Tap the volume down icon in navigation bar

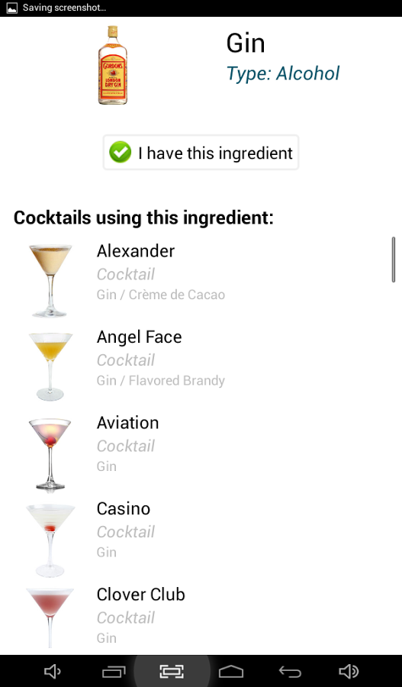click(x=53, y=671)
